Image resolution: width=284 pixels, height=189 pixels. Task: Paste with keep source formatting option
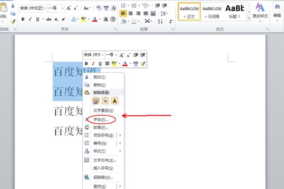pos(96,101)
